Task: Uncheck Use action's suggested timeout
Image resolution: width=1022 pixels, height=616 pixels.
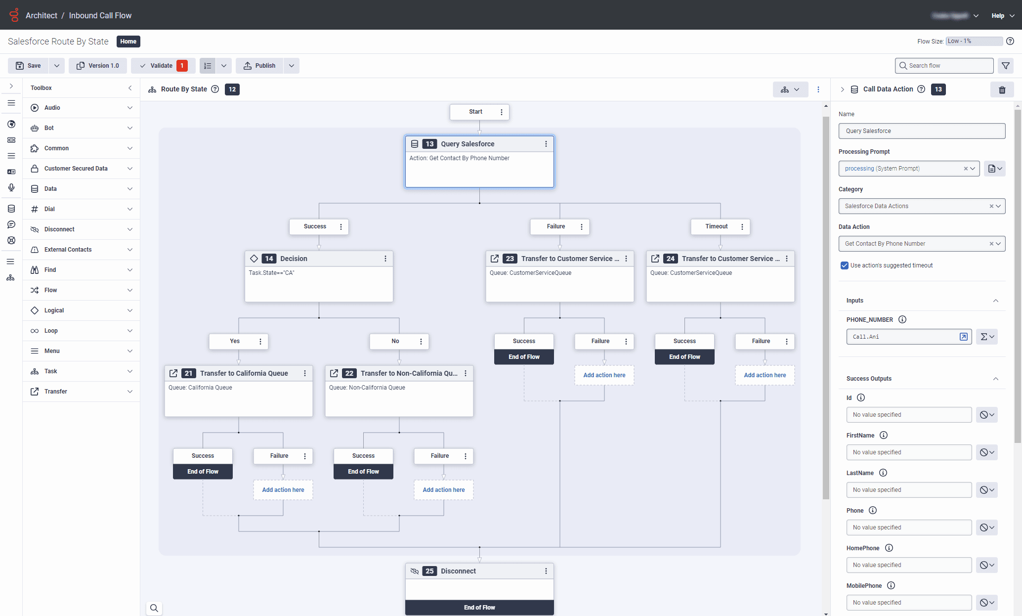Action: coord(845,265)
